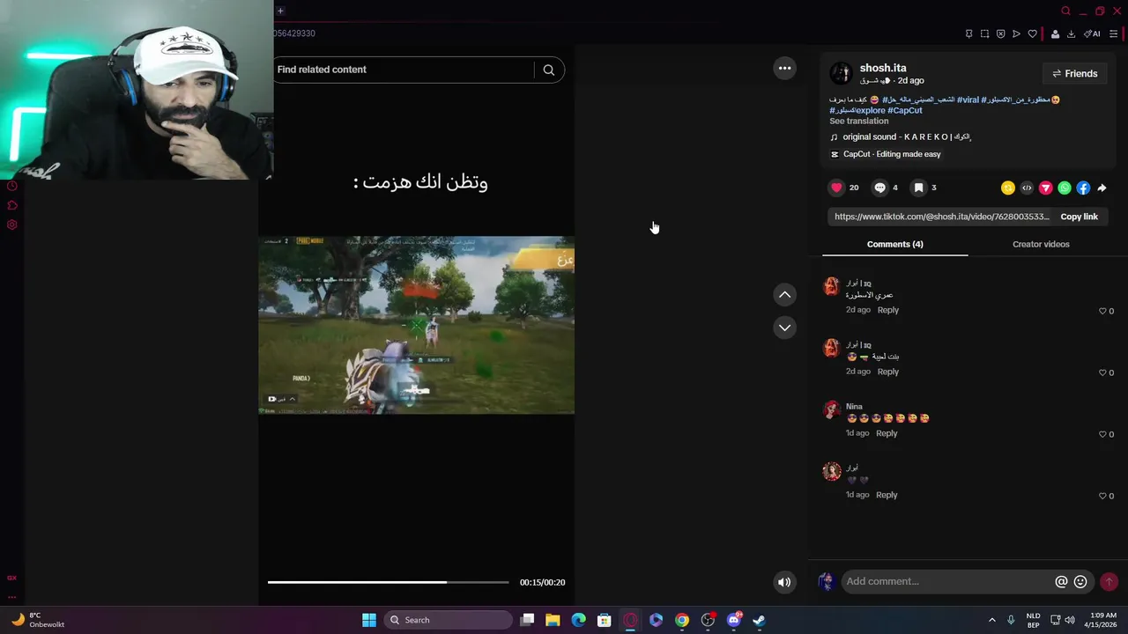Screen dimensions: 1128x634
Task: Open the three-dot video options menu
Action: click(784, 68)
